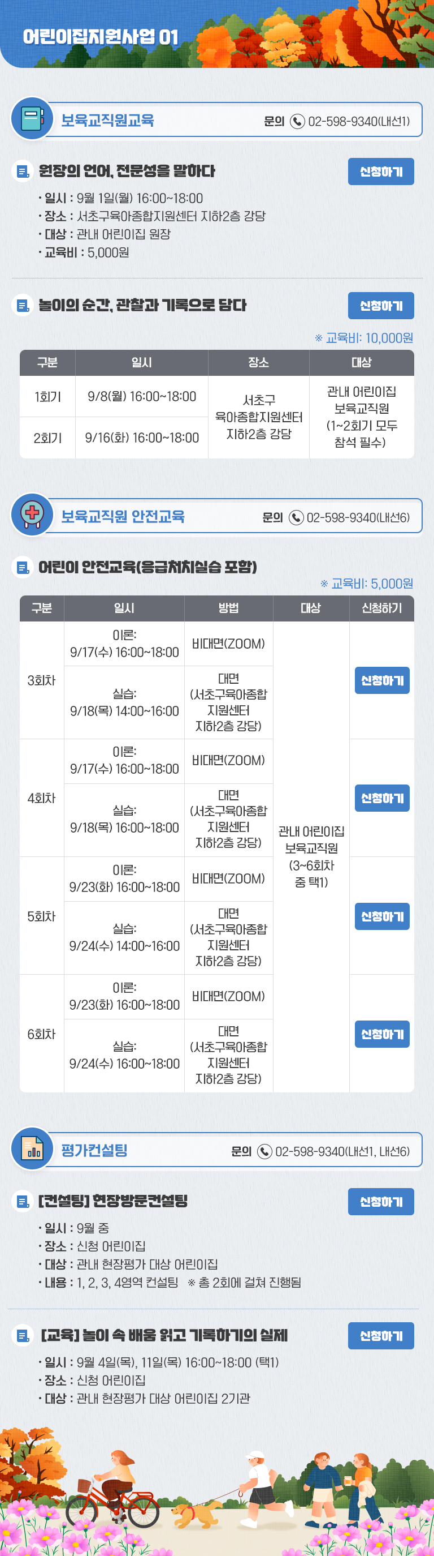Apply for 놀이 속 배움 교육 via 신청하기
The width and height of the screenshot is (434, 1556).
coord(381,1335)
